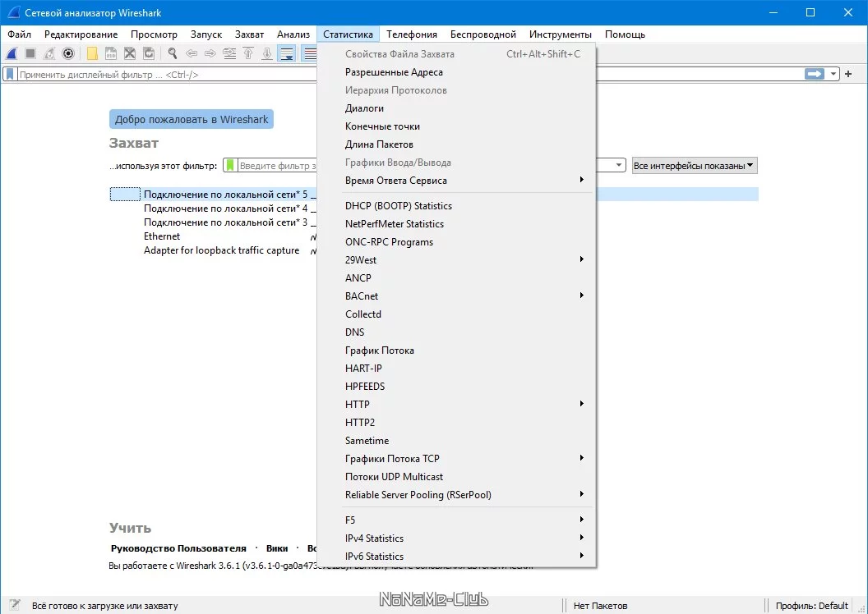868x614 pixels.
Task: Click the 'Вики' link
Action: pos(277,548)
